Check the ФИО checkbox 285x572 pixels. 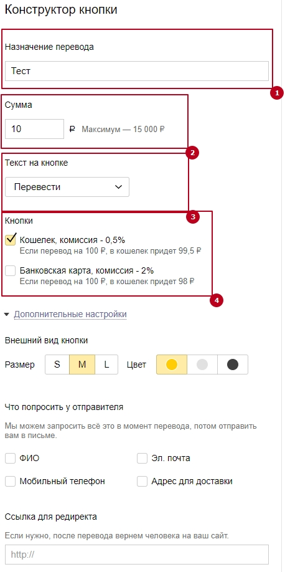pos(10,458)
